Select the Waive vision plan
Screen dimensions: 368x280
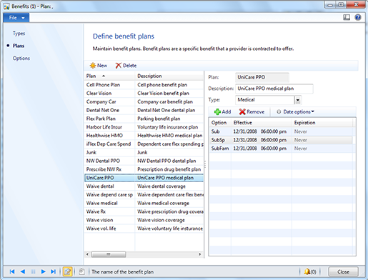pos(144,220)
